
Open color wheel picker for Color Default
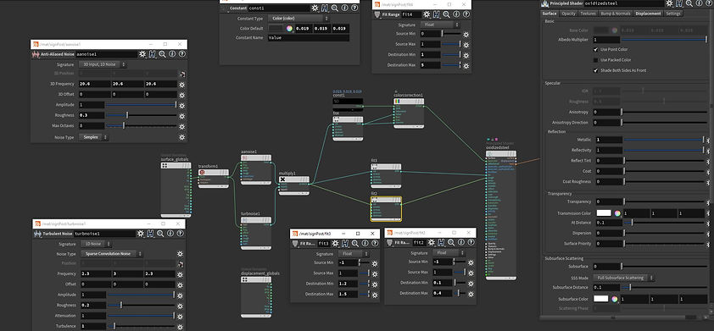pos(289,28)
